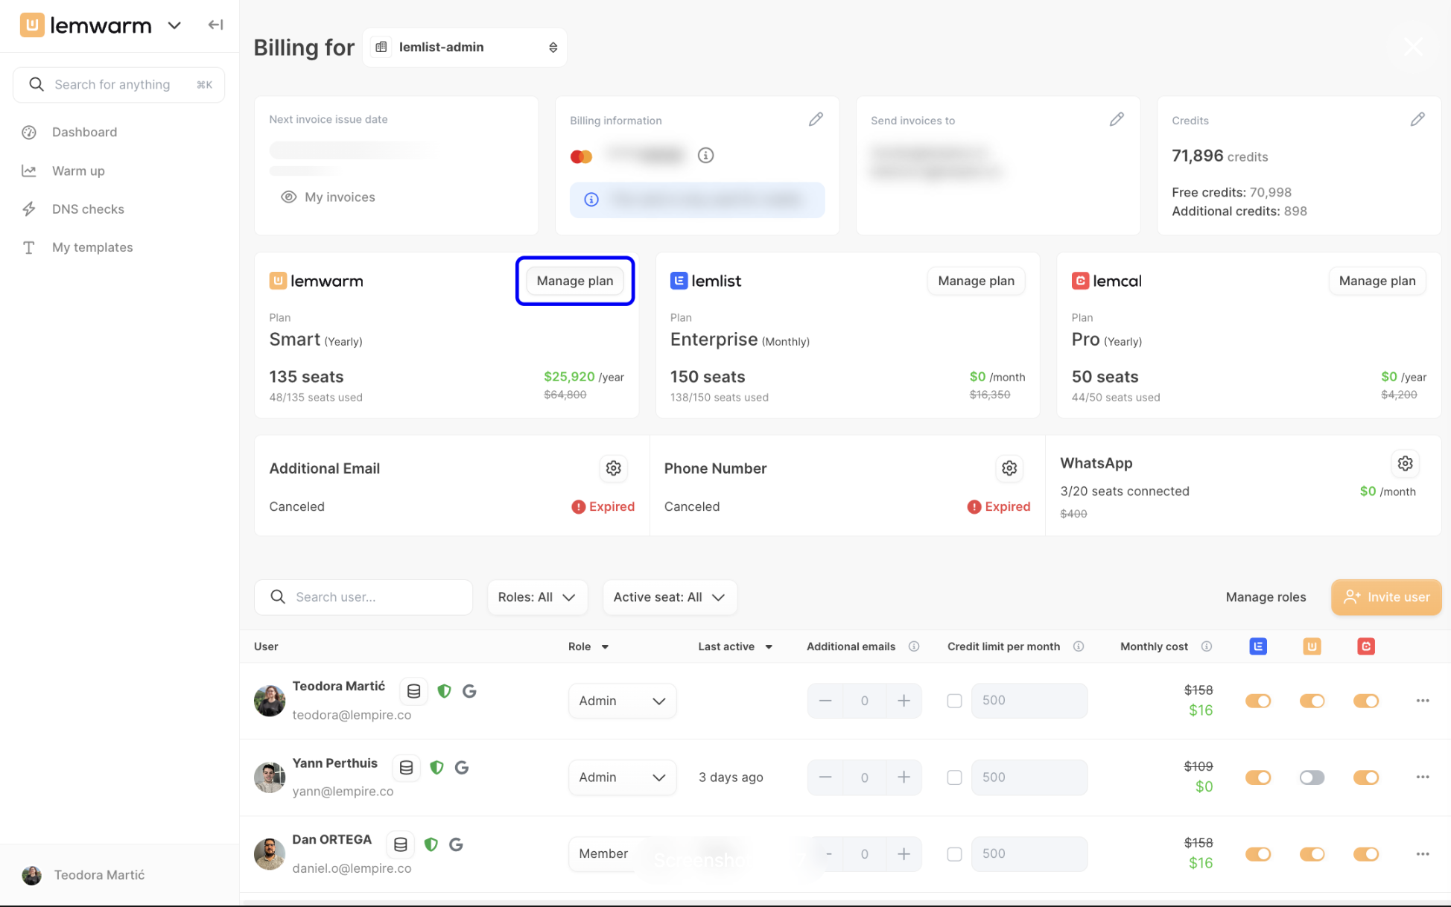Open Additional Email settings gear
This screenshot has height=907, width=1451.
(x=613, y=468)
